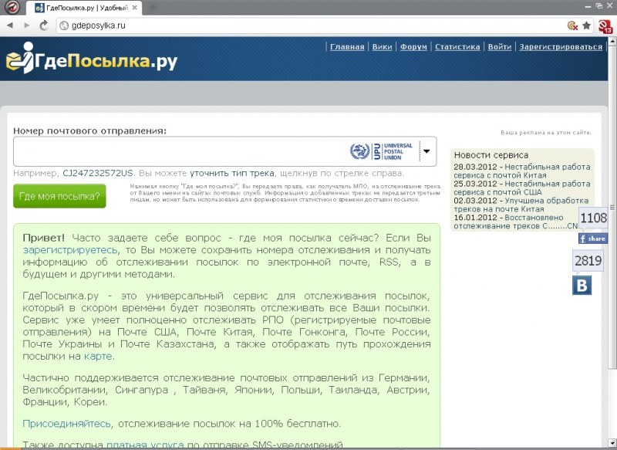Screen dimensions: 617x450
Task: Go to the Статистика page
Action: (457, 47)
